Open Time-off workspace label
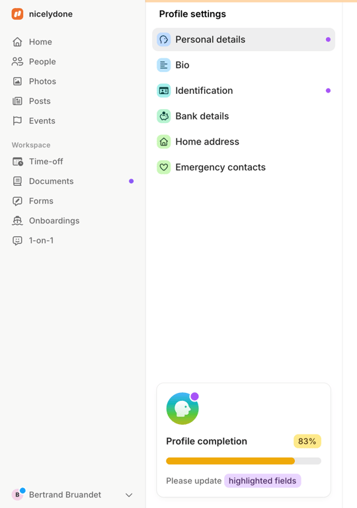The image size is (357, 508). (x=46, y=161)
